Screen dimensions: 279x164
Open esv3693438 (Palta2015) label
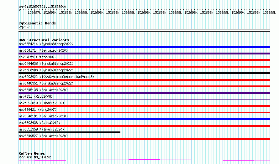pos(39,123)
